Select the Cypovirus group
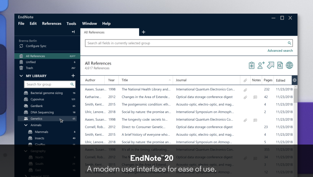Image resolution: width=313 pixels, height=177 pixels. tap(47, 99)
